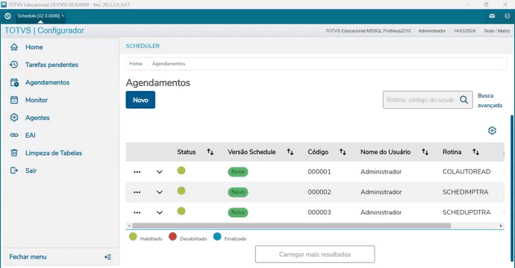Select the SCHEDUPDTRA routine cell
Image resolution: width=515 pixels, height=268 pixels.
466,212
